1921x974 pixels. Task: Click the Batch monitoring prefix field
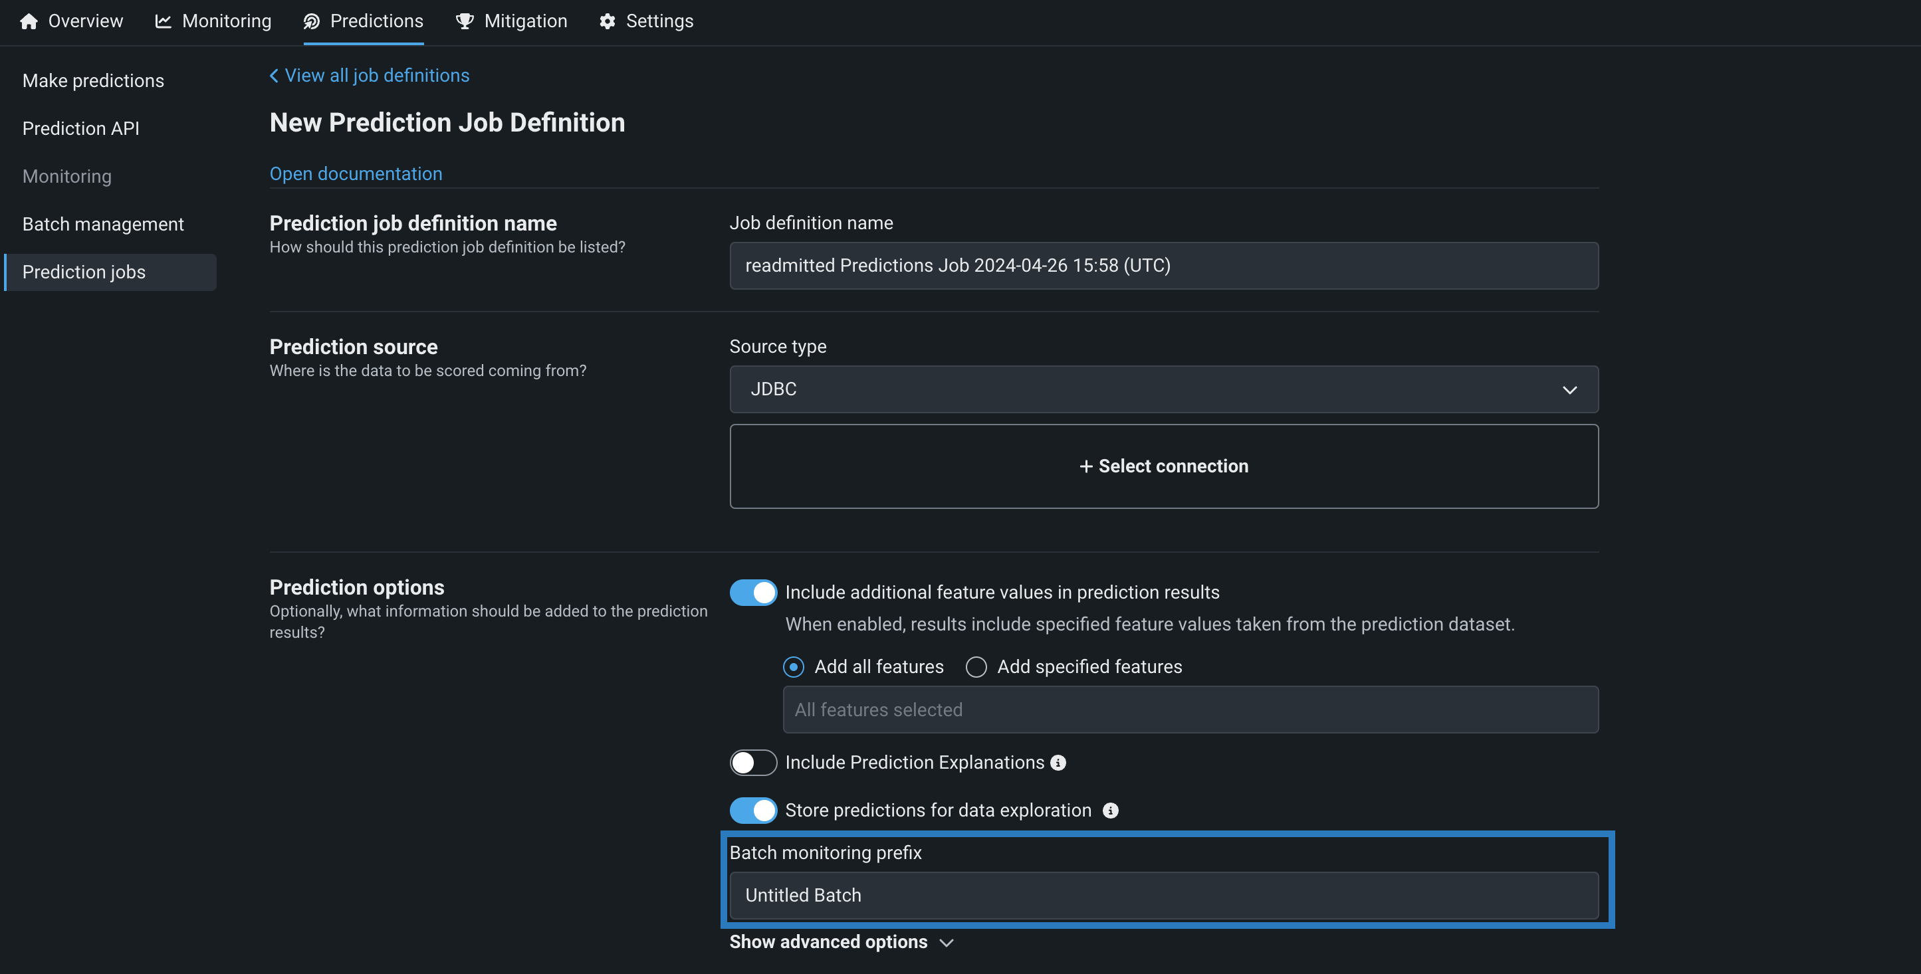[x=1163, y=895]
